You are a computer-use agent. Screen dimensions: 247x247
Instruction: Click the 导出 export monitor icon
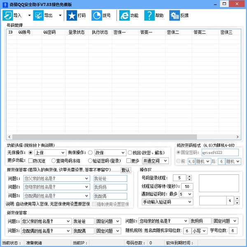tap(38, 15)
